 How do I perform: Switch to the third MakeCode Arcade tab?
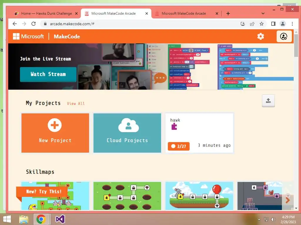coord(186,13)
